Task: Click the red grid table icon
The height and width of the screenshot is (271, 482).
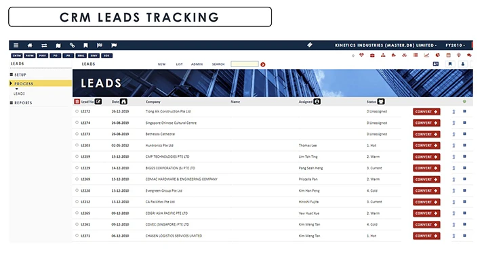Action: tap(416, 55)
